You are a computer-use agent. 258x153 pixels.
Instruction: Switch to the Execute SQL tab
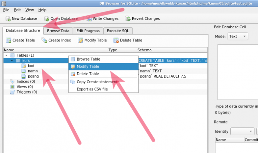coord(118,31)
